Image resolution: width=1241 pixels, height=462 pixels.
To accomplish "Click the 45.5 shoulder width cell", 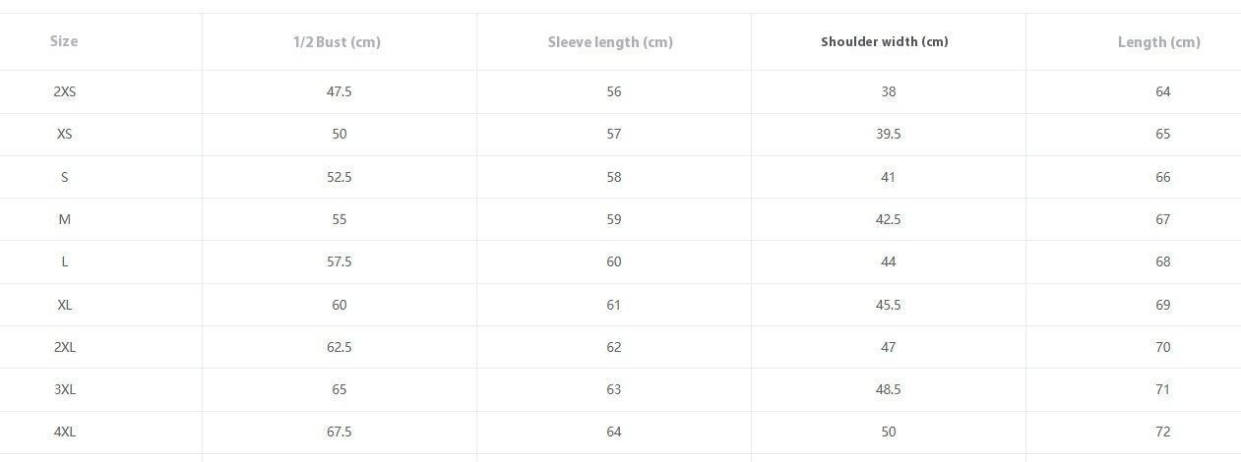I will (x=888, y=305).
